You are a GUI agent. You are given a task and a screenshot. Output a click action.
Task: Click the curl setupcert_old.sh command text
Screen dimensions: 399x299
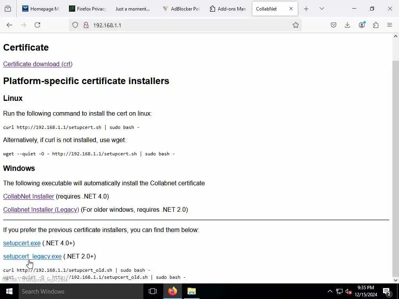[77, 270]
